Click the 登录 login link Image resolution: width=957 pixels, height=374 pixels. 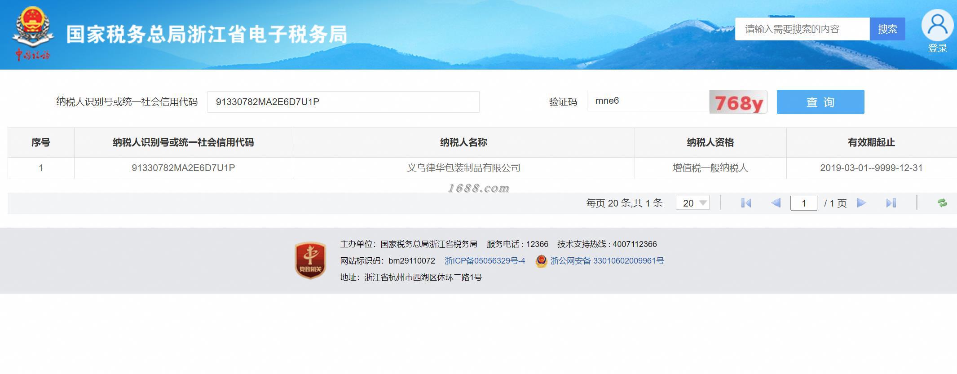[938, 48]
